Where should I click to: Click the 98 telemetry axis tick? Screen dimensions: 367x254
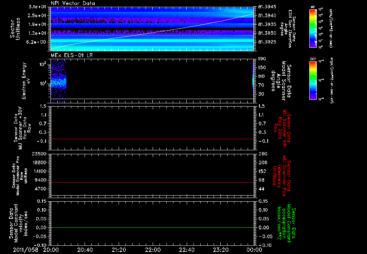[262, 180]
